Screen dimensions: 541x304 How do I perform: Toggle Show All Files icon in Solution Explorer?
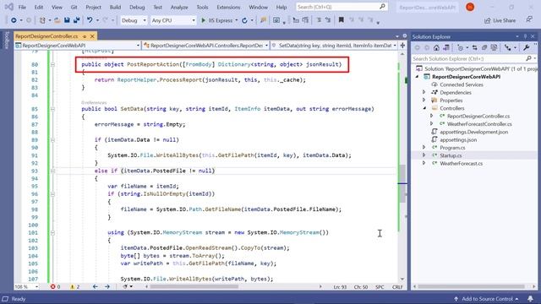click(x=494, y=48)
